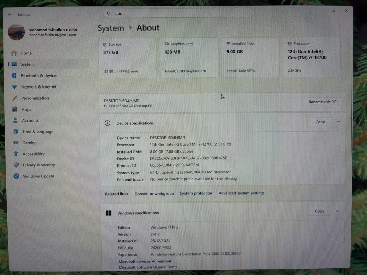Open Accounts settings page

30,121
